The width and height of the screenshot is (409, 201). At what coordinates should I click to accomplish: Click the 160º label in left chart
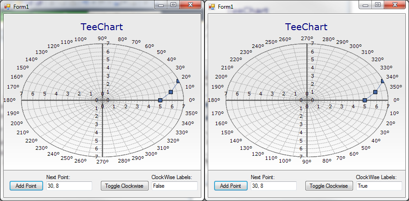(x=17, y=77)
